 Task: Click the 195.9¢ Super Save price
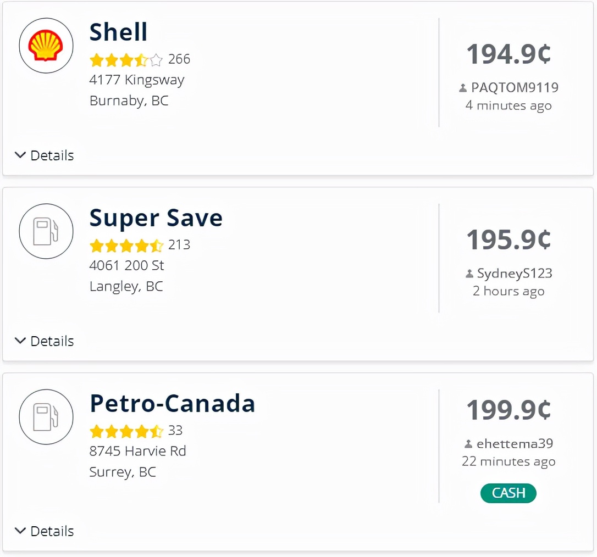click(x=508, y=239)
